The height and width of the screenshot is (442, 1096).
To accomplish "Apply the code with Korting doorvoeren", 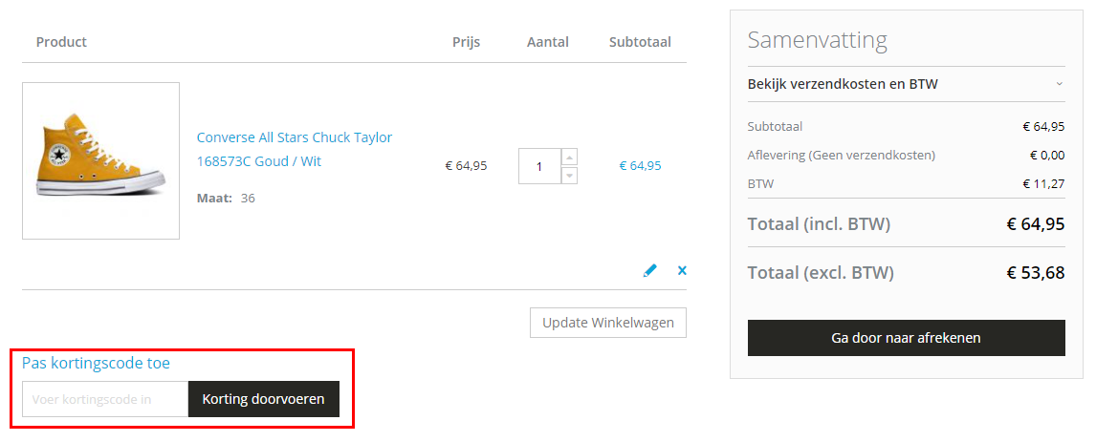I will coord(263,399).
